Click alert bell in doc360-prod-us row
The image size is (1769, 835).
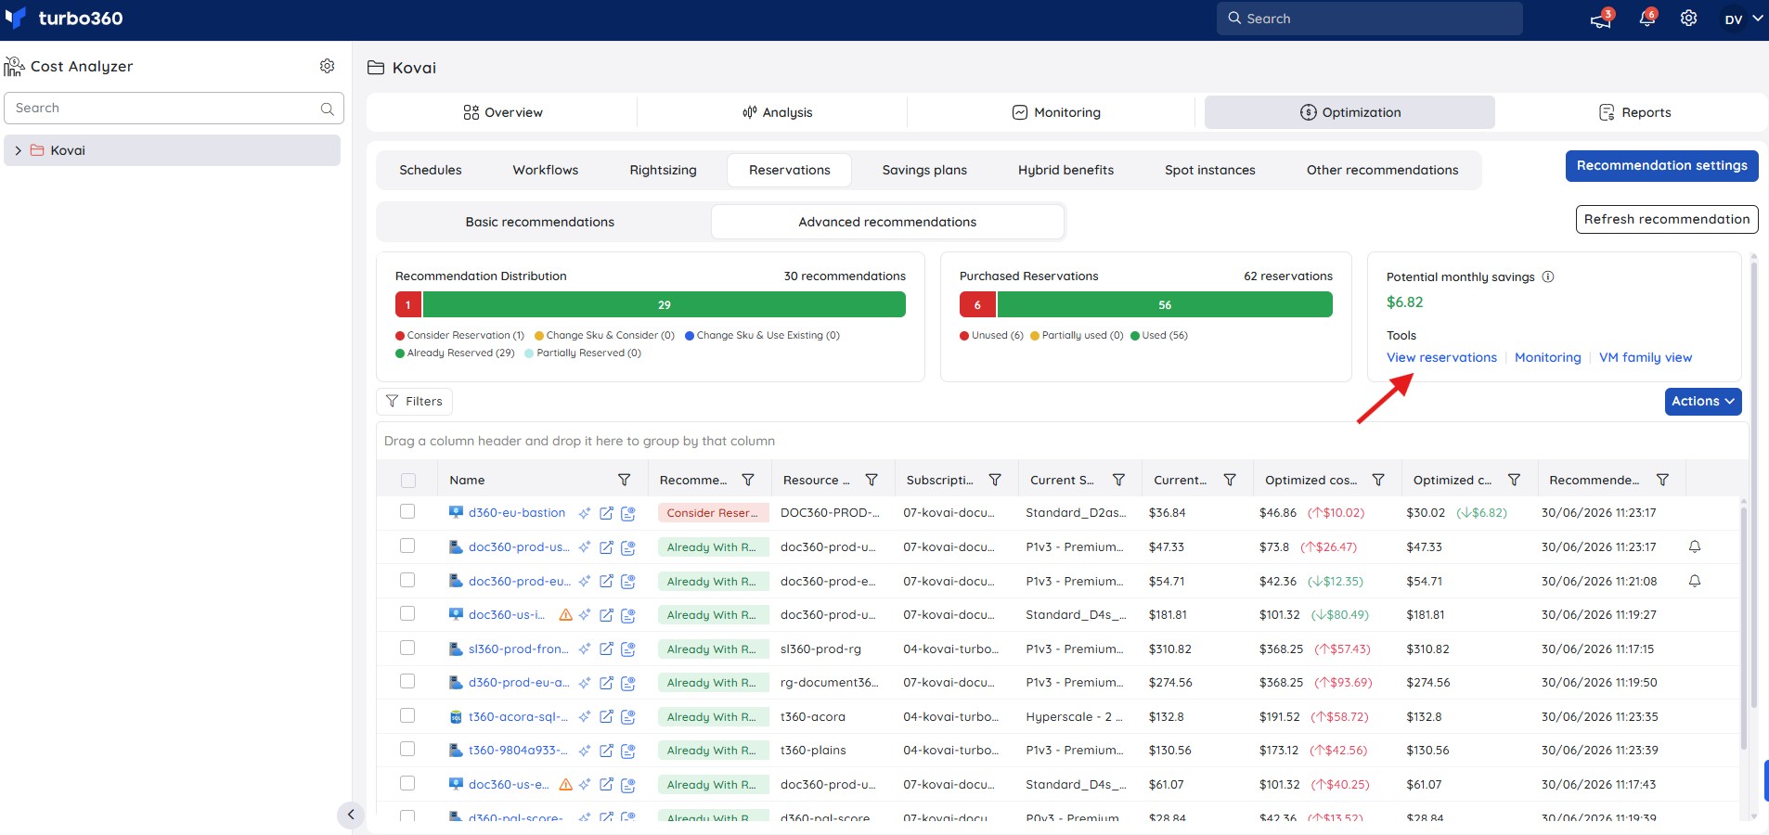click(1695, 546)
